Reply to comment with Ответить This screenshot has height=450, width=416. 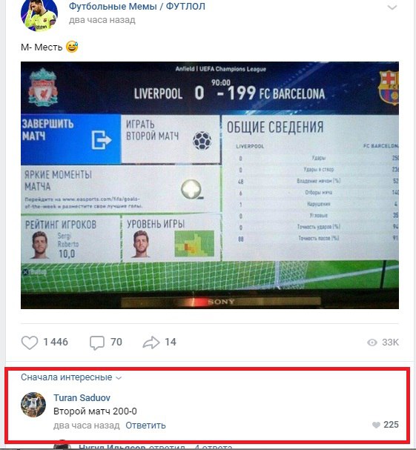click(x=145, y=425)
